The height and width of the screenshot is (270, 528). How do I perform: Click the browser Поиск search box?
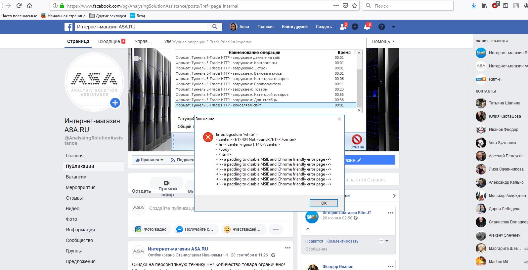(408, 6)
